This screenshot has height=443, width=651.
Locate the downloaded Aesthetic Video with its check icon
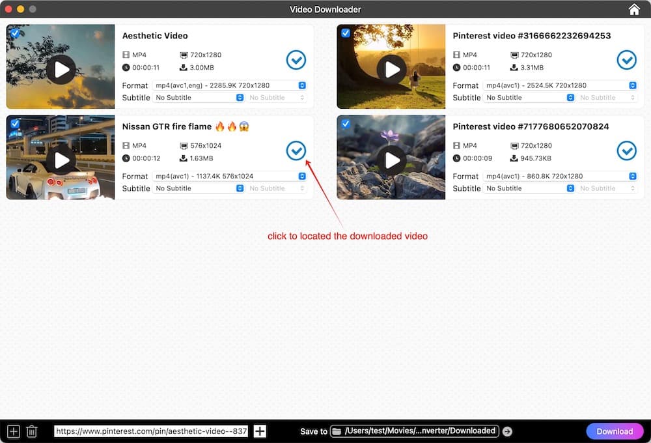coord(296,60)
